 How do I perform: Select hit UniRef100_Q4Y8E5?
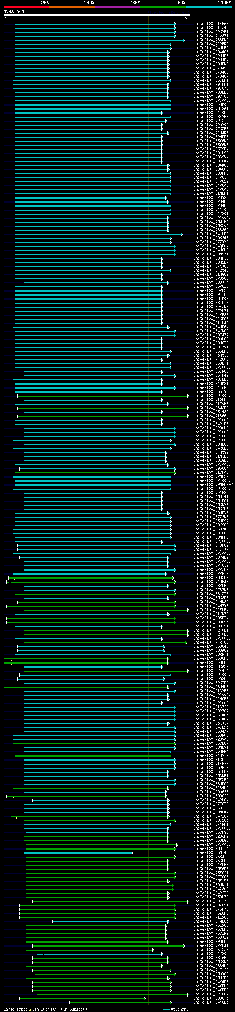[211, 1002]
